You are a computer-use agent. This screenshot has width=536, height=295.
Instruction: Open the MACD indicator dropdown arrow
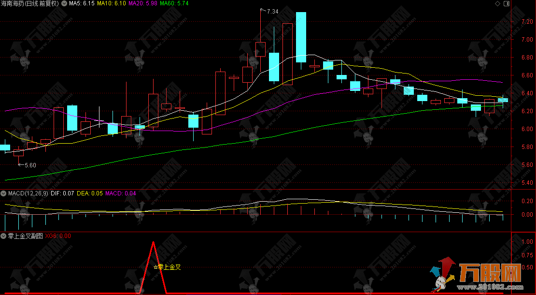pos(4,193)
